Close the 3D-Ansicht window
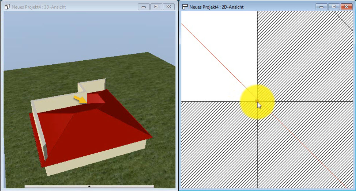This screenshot has width=356, height=191. point(169,7)
